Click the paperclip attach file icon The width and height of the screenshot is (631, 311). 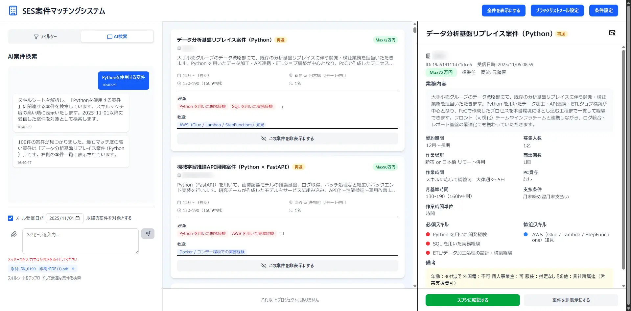click(14, 234)
